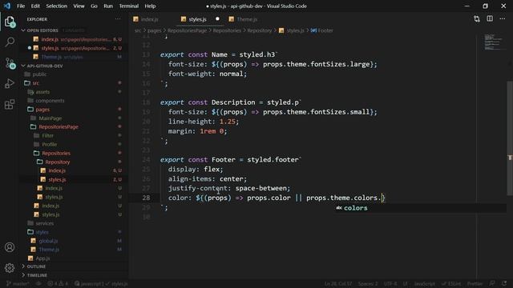Click the Open Changes compare icon
This screenshot has height=288, width=513.
pos(477,19)
